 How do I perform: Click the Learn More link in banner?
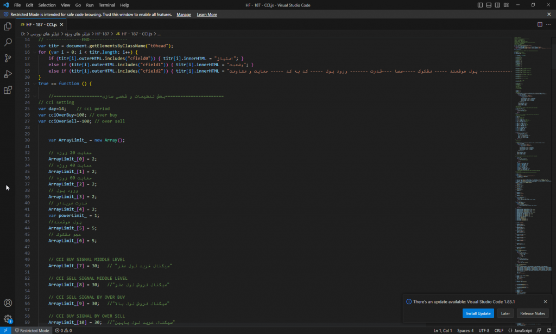tap(207, 15)
